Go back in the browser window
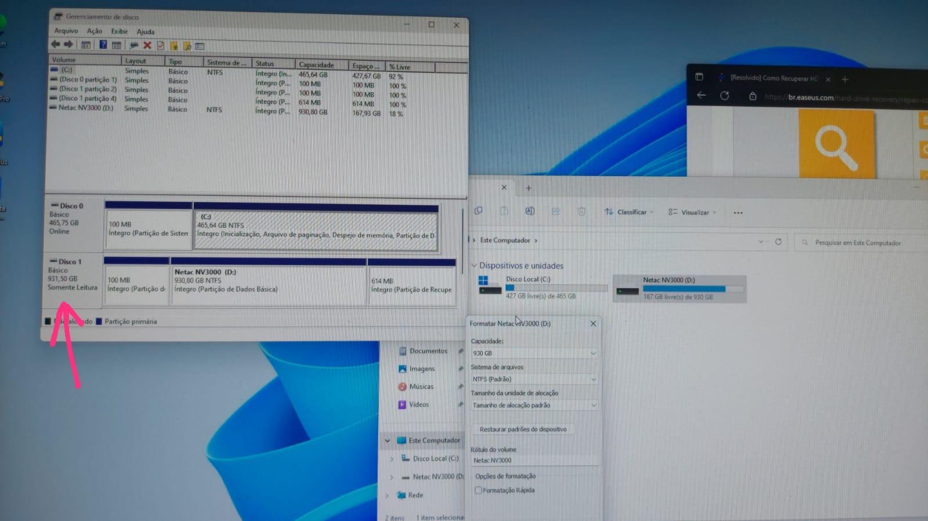Image resolution: width=928 pixels, height=521 pixels. (x=701, y=95)
